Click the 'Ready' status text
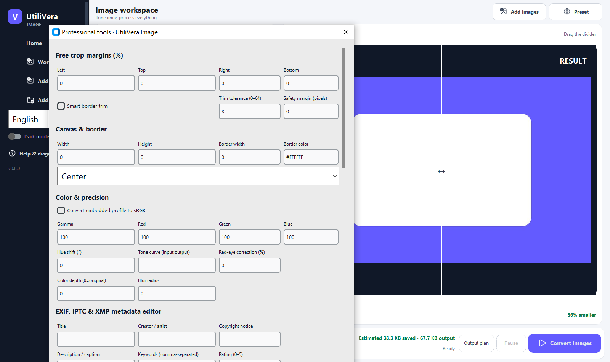Screen dimensions: 610x362 449,349
